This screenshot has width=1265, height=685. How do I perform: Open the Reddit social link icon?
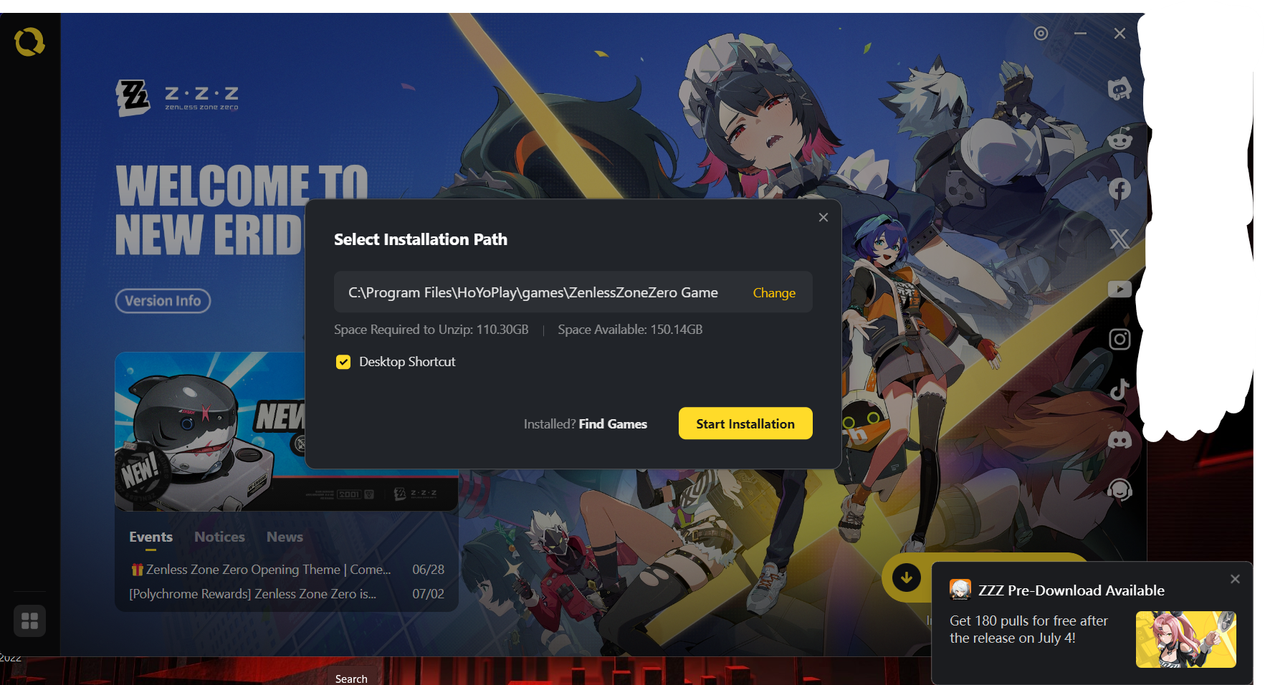[x=1119, y=139]
